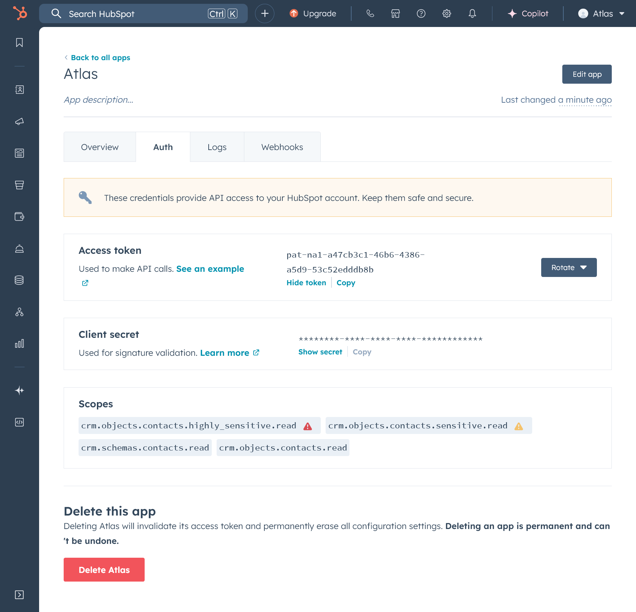
Task: Open the Marketing megaphone sidebar icon
Action: pyautogui.click(x=19, y=121)
